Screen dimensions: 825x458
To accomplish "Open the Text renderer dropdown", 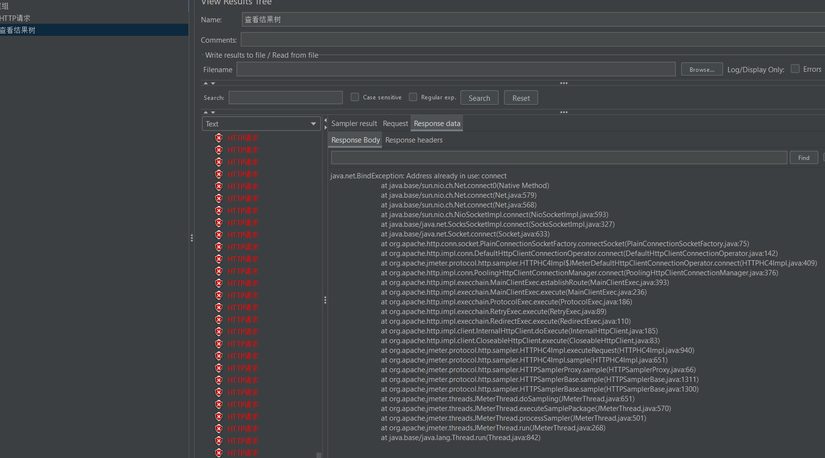I will (261, 124).
